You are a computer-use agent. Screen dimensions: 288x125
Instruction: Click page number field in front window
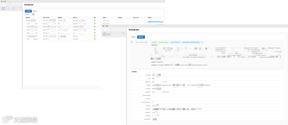(106, 29)
